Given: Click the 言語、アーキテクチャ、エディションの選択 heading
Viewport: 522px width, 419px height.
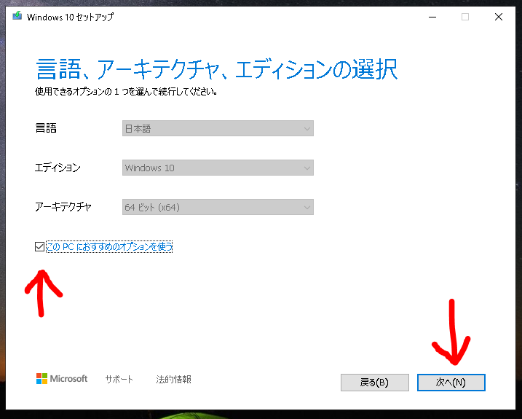Looking at the screenshot, I should click(216, 69).
